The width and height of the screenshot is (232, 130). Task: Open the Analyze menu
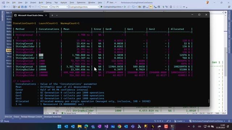(x=64, y=3)
